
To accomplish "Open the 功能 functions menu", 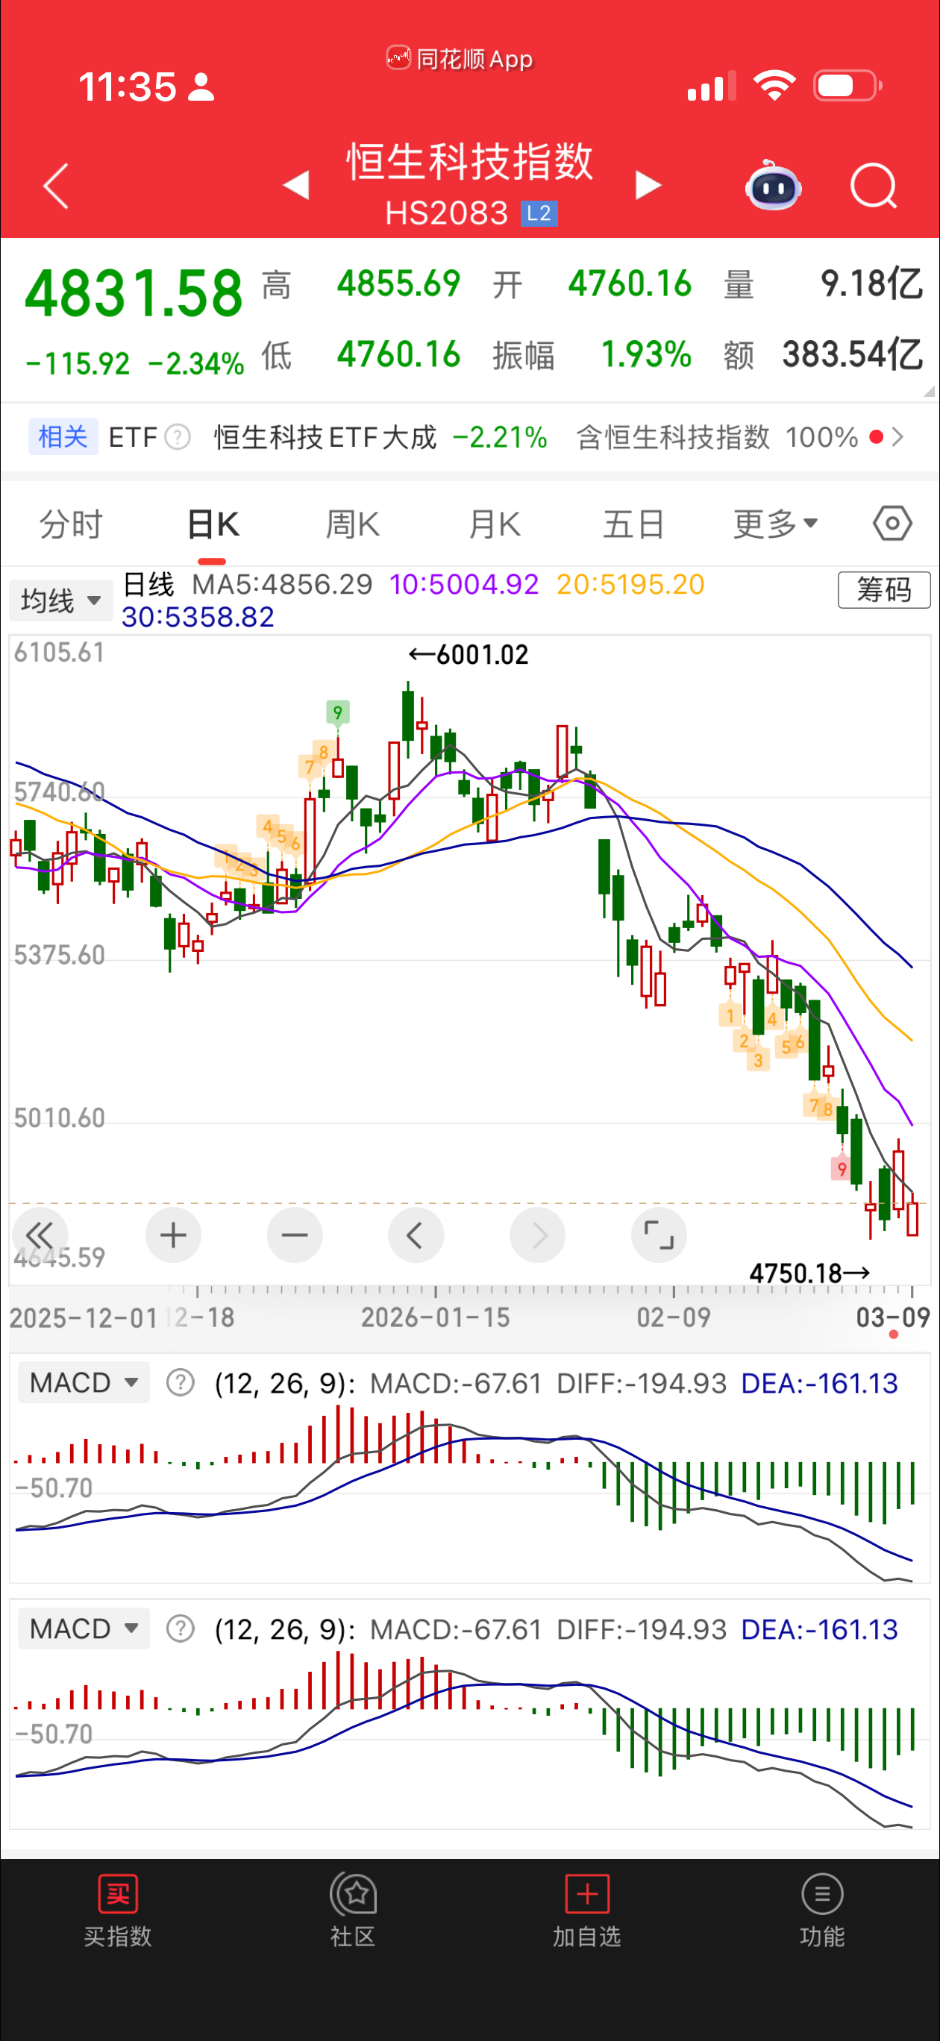I will [x=822, y=1911].
